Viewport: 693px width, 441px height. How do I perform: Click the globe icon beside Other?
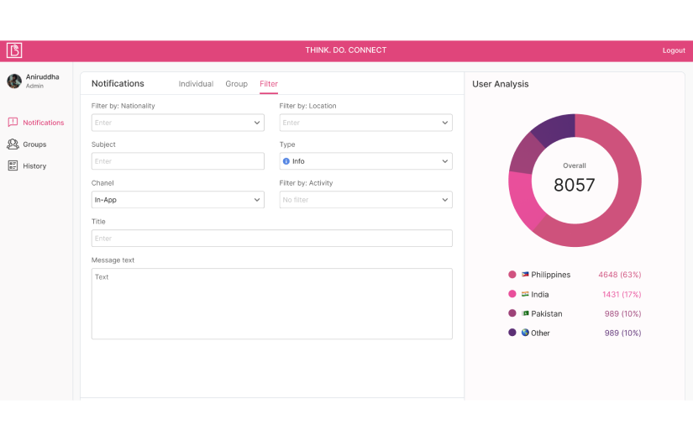point(525,333)
